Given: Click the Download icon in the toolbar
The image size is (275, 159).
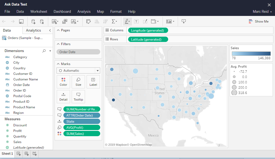Looking at the screenshot, I should (x=184, y=22).
